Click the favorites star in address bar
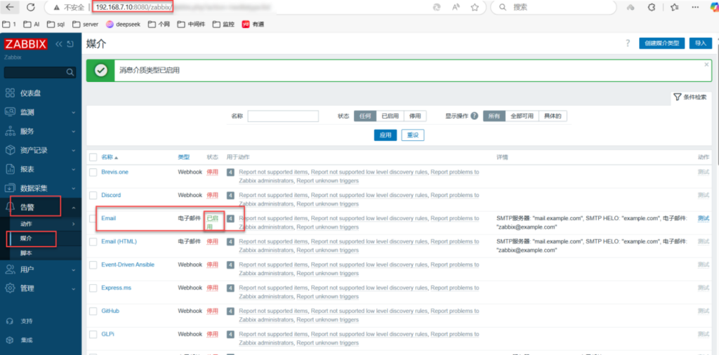The image size is (719, 355). [475, 7]
